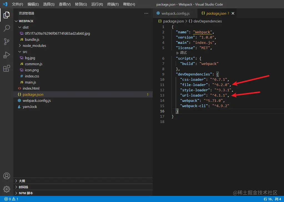Image resolution: width=284 pixels, height=202 pixels.
Task: Click the hash icon beside index.css
Action: pos(22,76)
